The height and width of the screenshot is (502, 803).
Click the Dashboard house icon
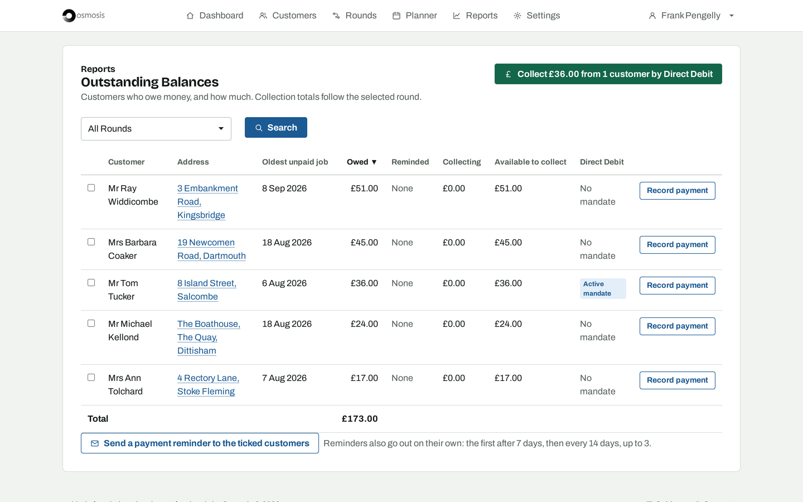point(190,16)
